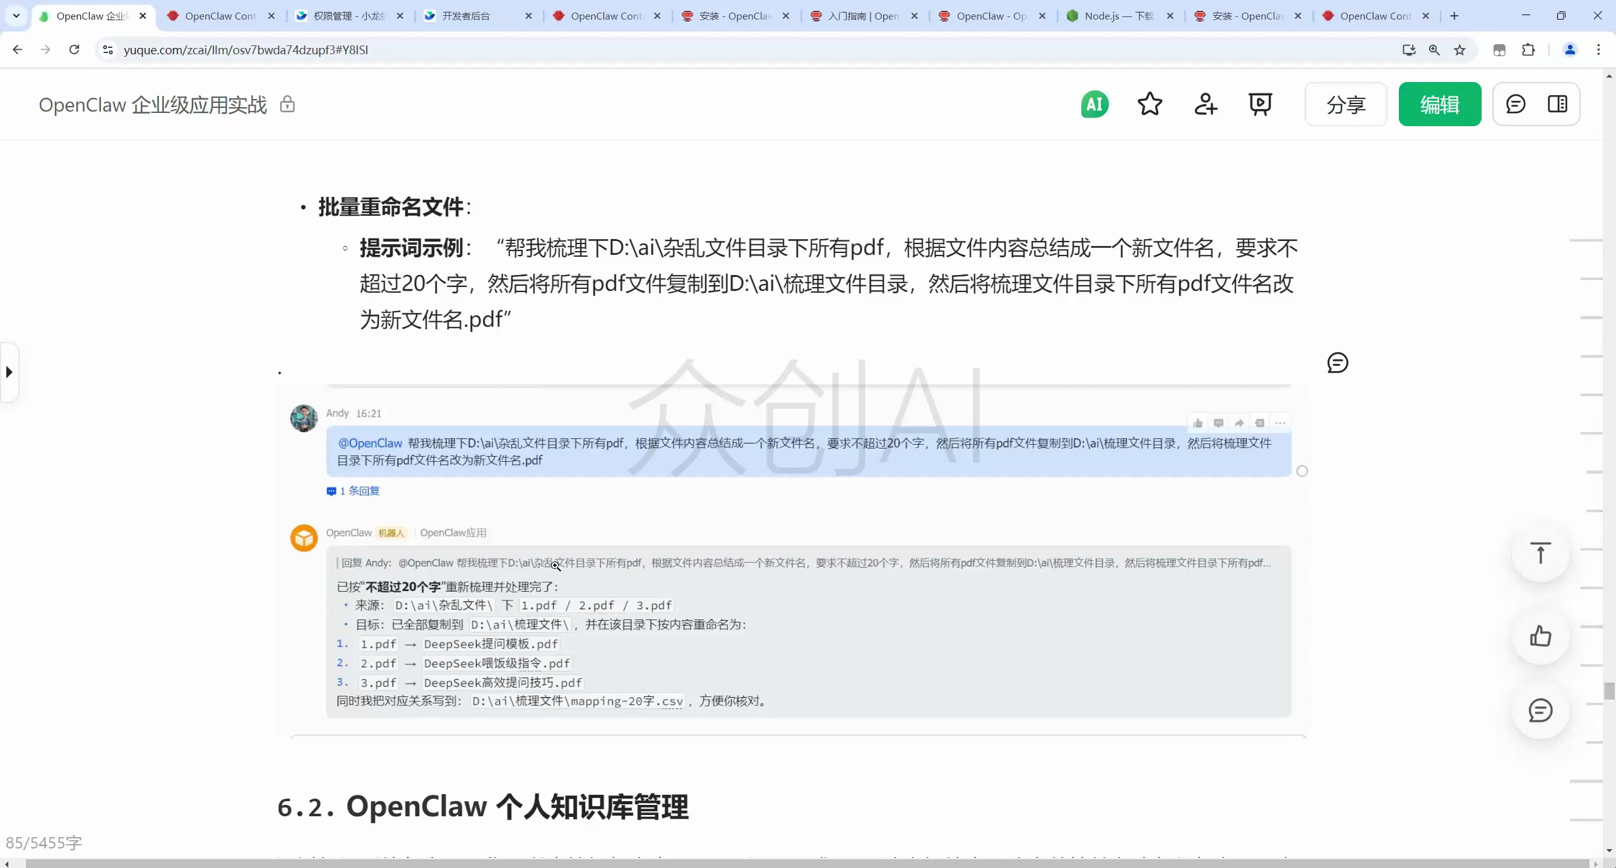Open the browser extensions puzzle icon
Viewport: 1616px width, 868px height.
tap(1528, 50)
